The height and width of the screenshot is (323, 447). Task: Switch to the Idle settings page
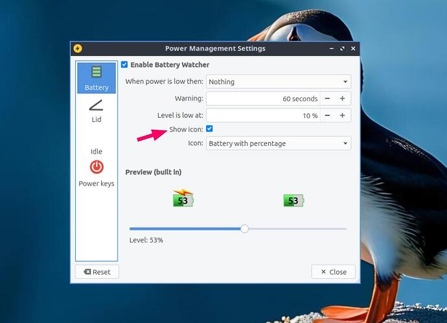pos(96,150)
